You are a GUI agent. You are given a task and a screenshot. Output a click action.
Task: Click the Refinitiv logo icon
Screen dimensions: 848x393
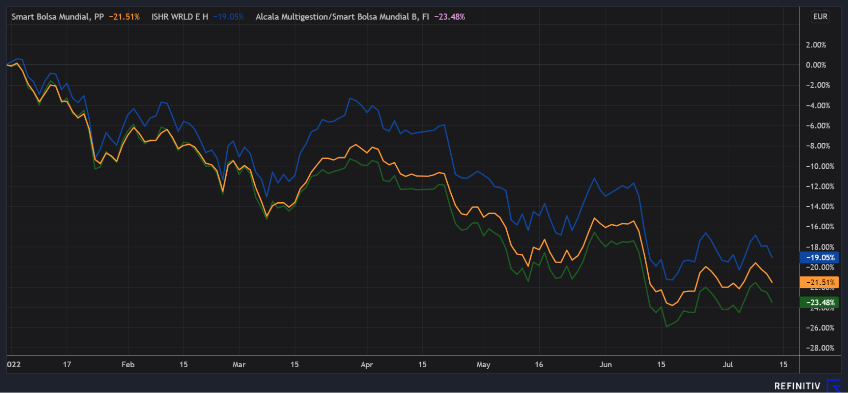pyautogui.click(x=834, y=386)
